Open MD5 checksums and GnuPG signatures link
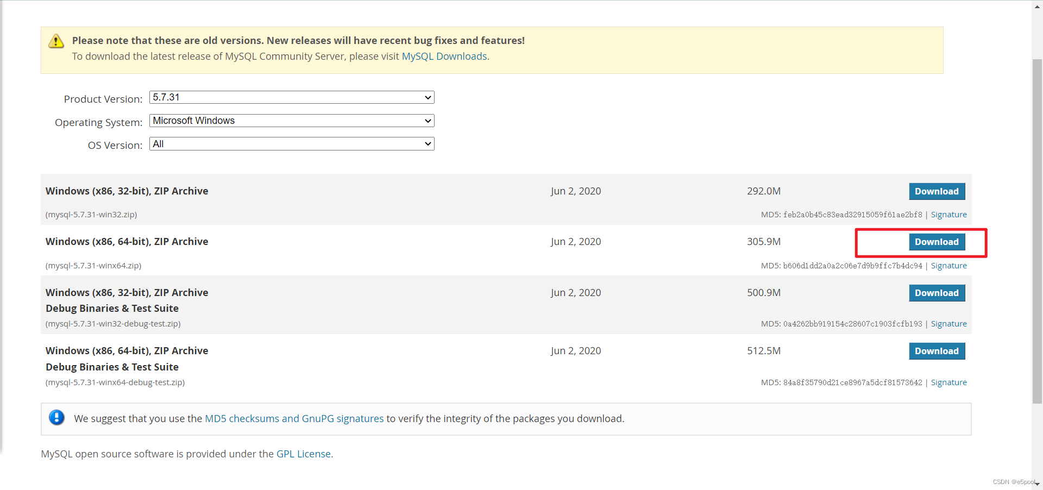 pos(294,418)
